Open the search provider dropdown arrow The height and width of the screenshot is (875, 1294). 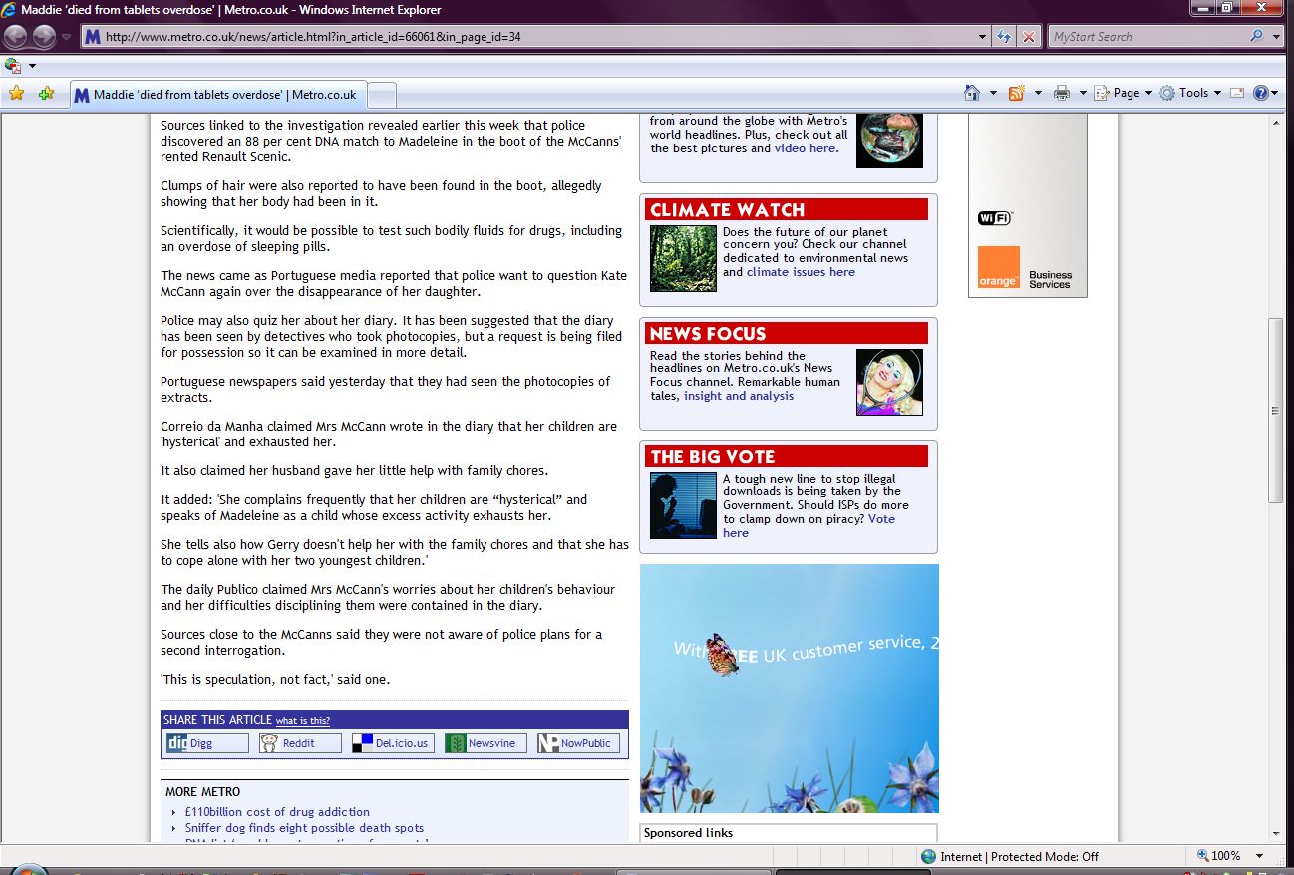(1277, 37)
